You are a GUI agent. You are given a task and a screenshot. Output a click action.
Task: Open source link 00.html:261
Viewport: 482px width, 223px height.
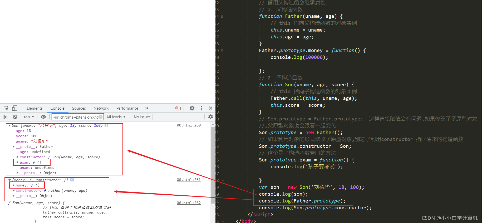point(189,180)
